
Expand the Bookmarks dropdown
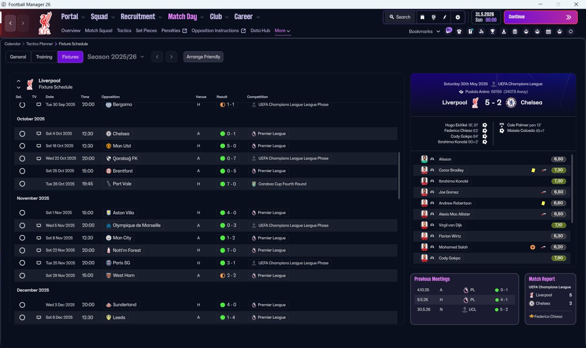(424, 32)
